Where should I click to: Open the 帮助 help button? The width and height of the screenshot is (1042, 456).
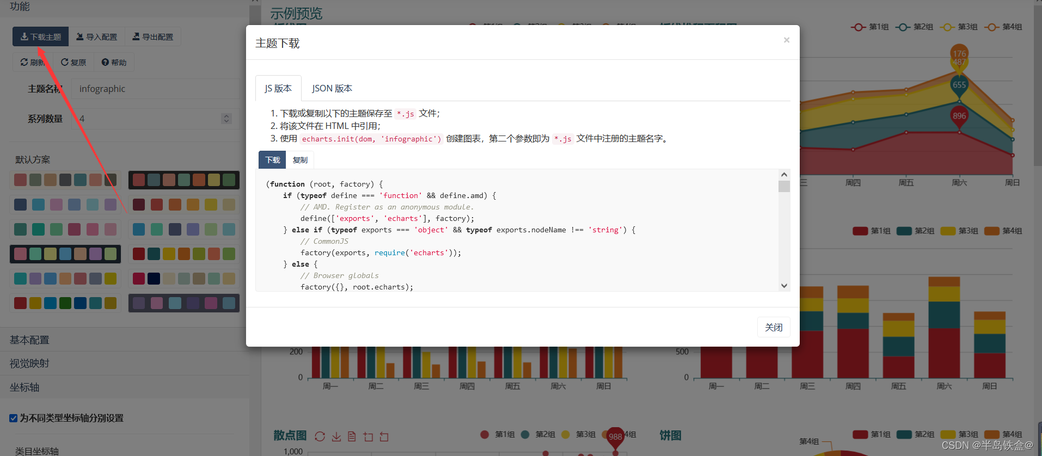point(114,63)
